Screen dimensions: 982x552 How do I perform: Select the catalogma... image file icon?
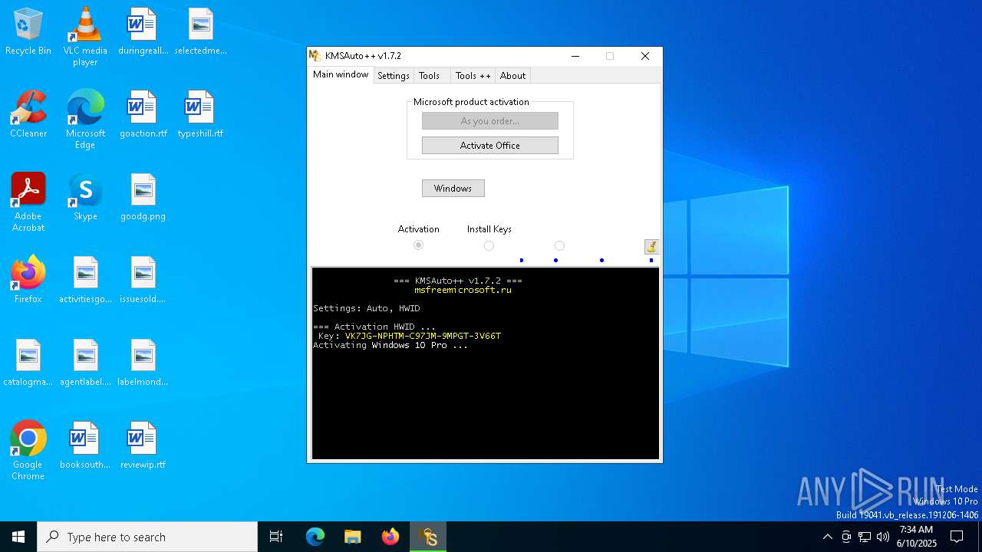[x=28, y=363]
